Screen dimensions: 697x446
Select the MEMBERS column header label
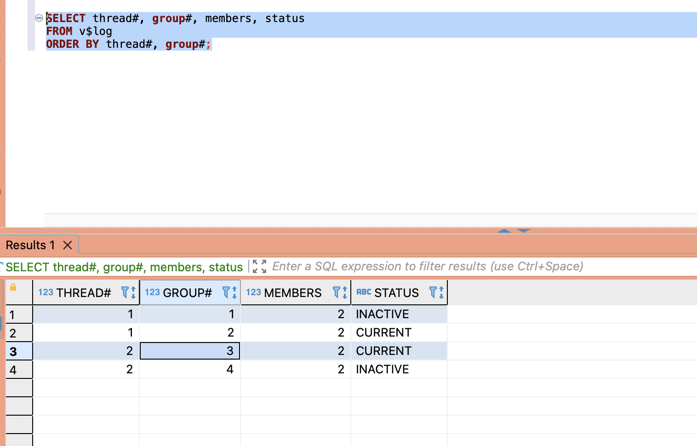292,293
